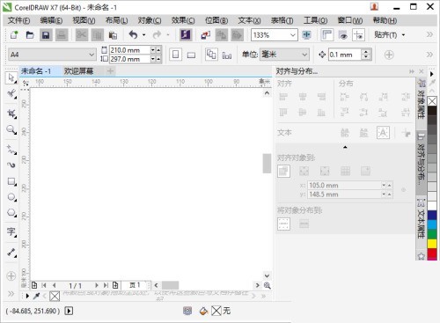Select the Artistic Media tool

click(11, 165)
